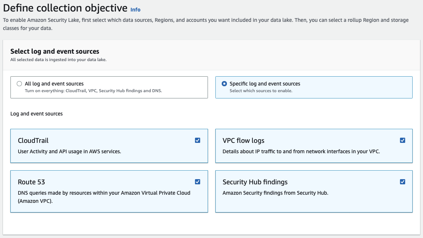
Task: Select the Route 53 card title
Action: pos(31,182)
